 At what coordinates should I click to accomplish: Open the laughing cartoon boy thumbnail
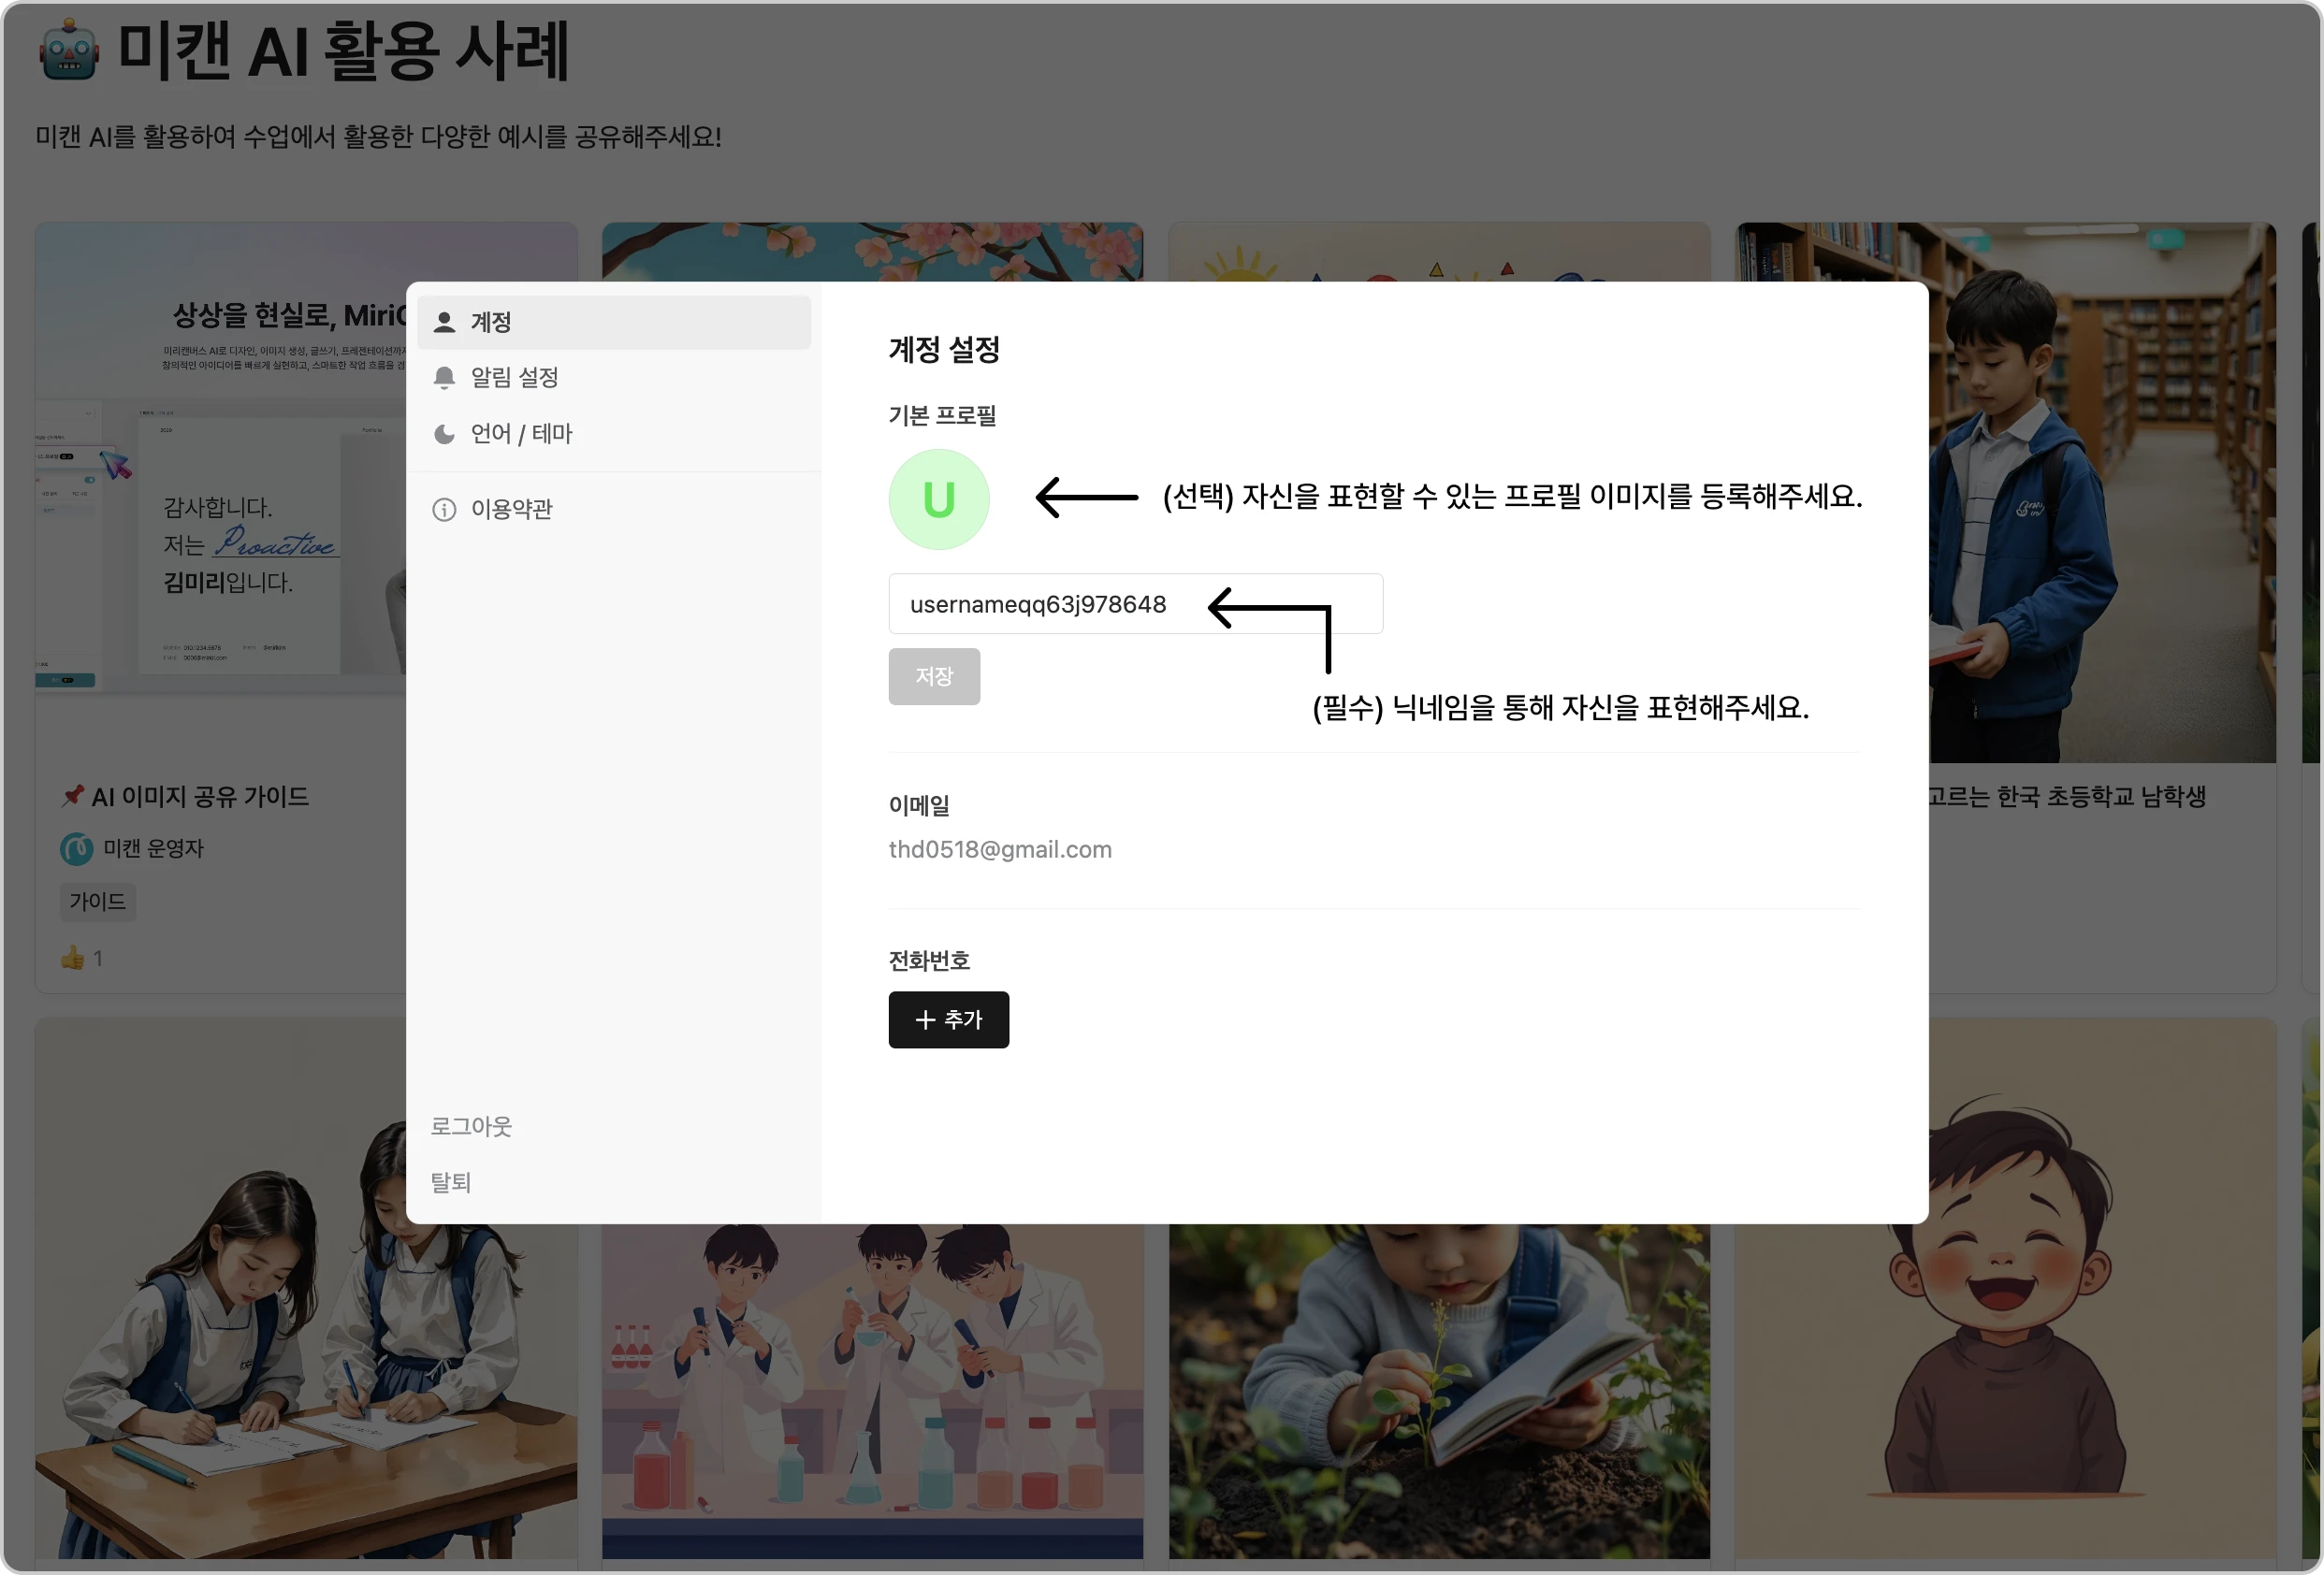[x=2006, y=1289]
